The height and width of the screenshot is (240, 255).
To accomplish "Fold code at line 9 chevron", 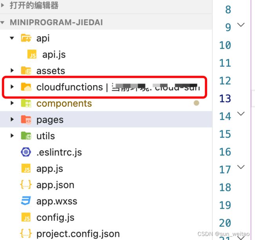I will point(241,25).
